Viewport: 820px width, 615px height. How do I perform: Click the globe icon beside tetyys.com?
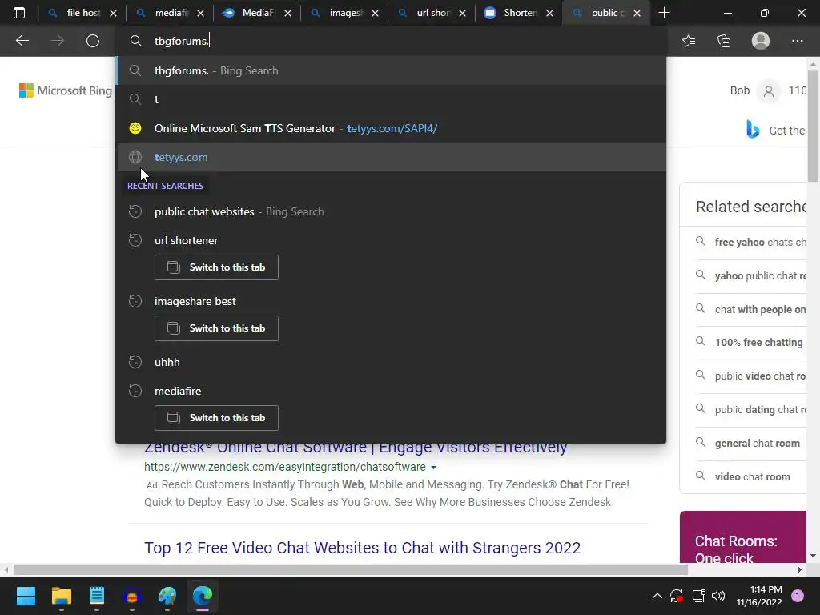135,157
